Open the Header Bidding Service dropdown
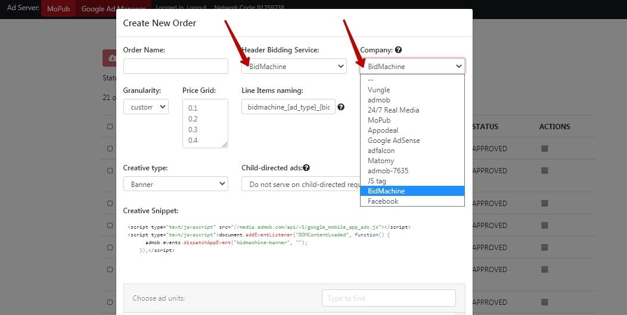627x315 pixels. click(294, 66)
